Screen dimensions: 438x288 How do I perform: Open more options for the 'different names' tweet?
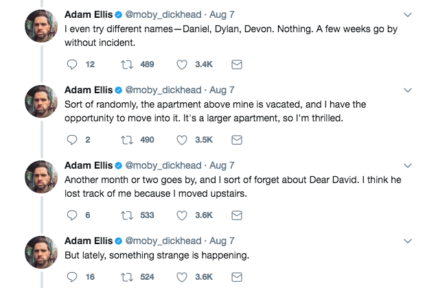[407, 14]
